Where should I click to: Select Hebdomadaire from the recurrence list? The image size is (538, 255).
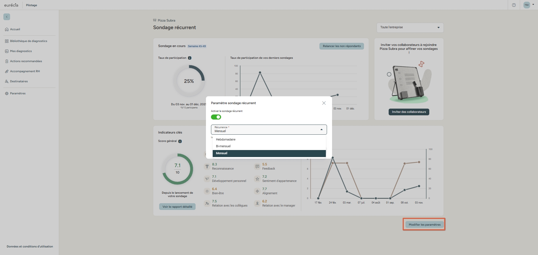coord(226,139)
